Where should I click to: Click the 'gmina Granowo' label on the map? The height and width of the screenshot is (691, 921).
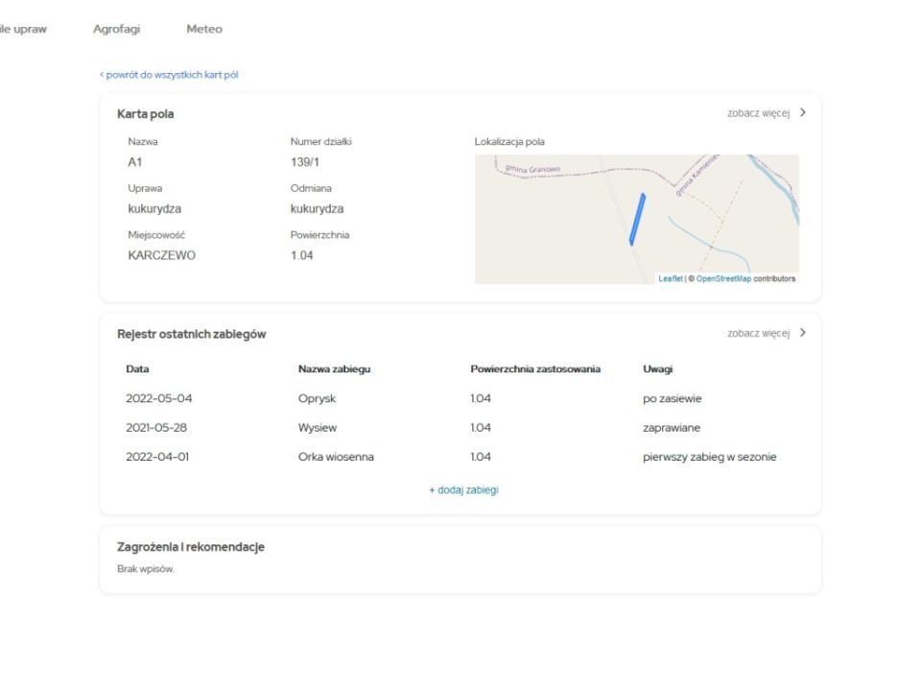(532, 170)
